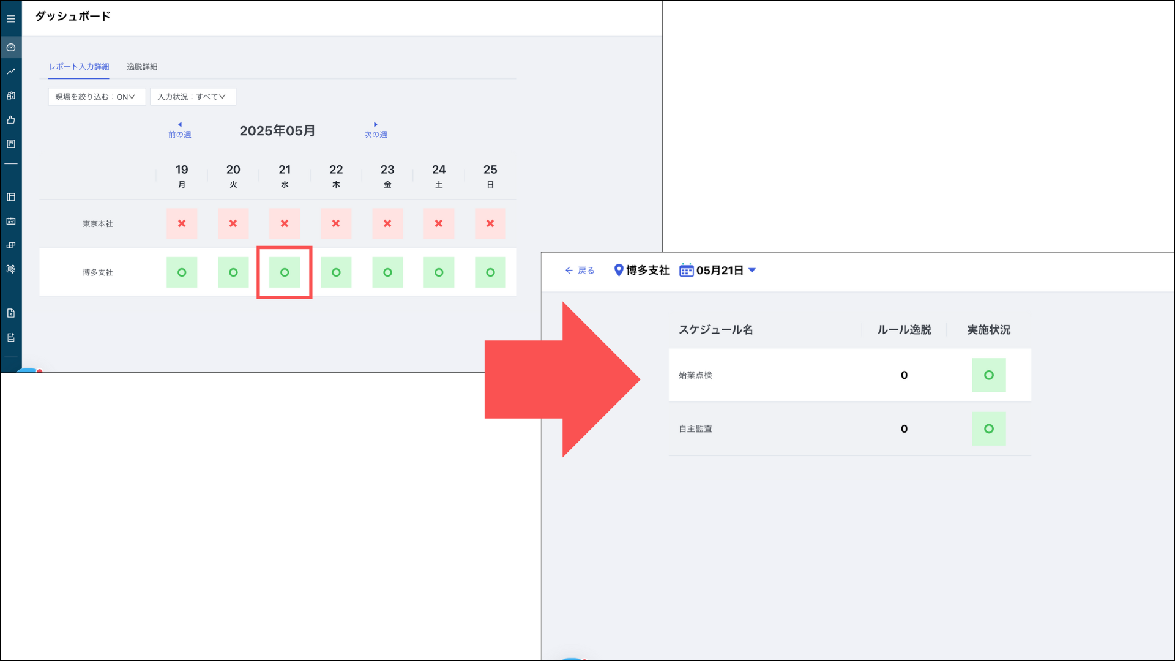
Task: Open the 入力状況：すべて dropdown
Action: 193,97
